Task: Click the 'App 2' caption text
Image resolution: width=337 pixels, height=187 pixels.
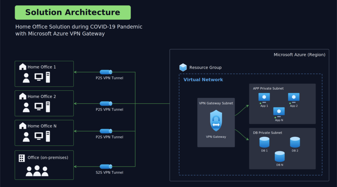Action: (x=294, y=106)
